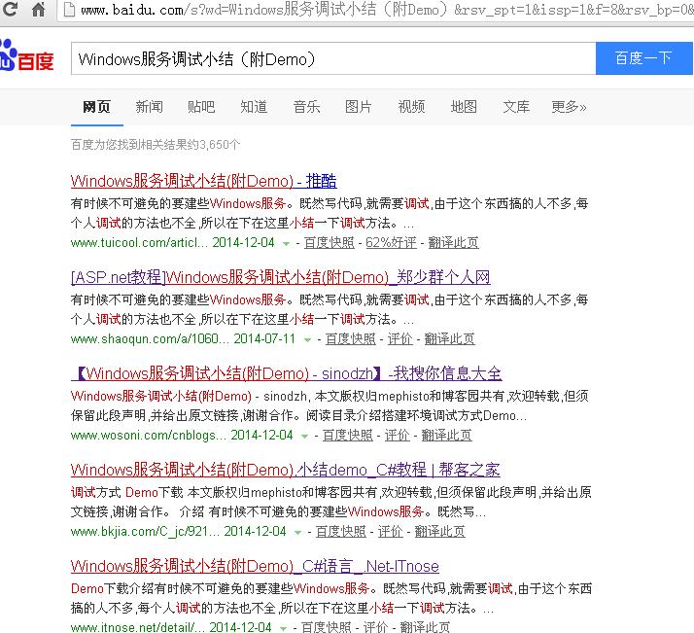Screen dimensions: 694x633
Task: Open the Net-ITnose result title link
Action: pyautogui.click(x=255, y=566)
